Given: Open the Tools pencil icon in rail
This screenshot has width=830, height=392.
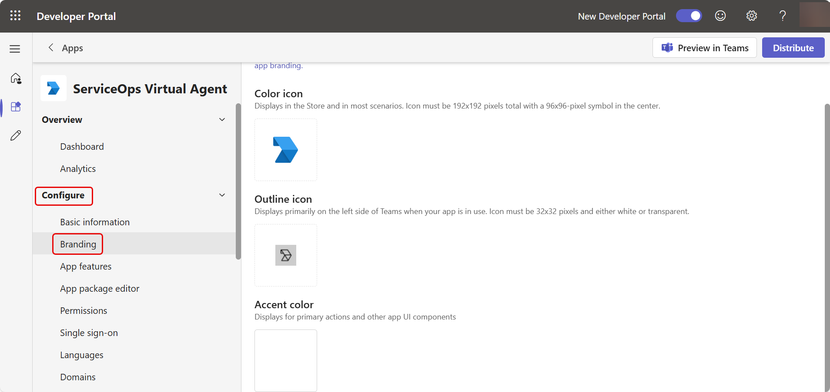Looking at the screenshot, I should click(x=16, y=136).
